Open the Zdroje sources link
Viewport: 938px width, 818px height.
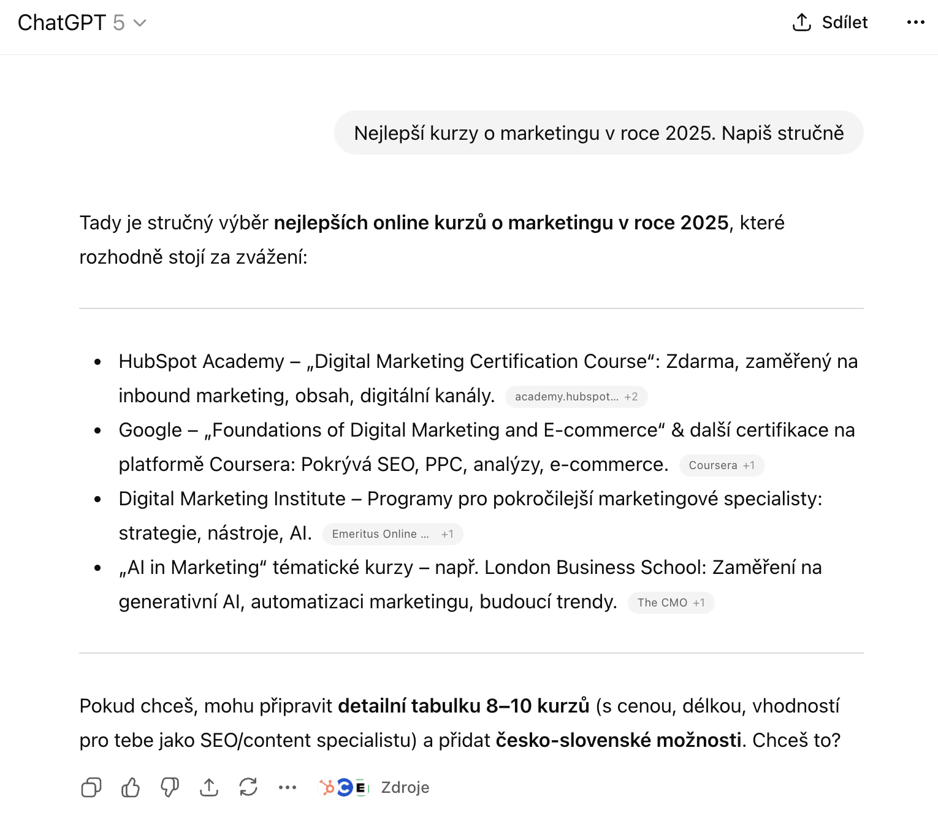(x=405, y=787)
